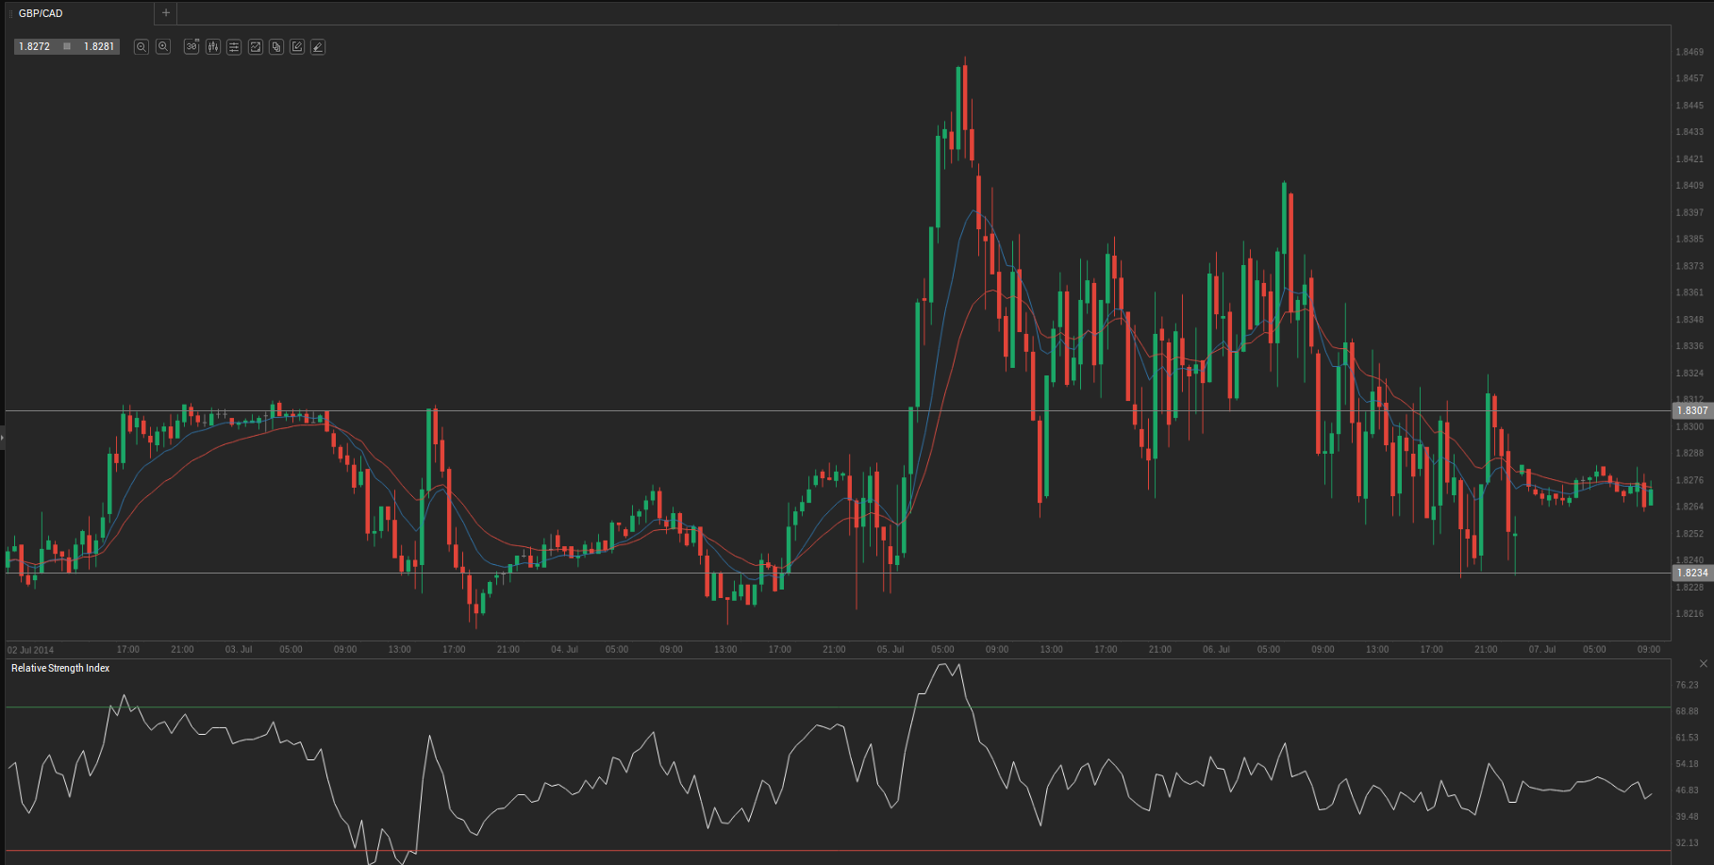
Task: Click the edit drawing tool icon
Action: pyautogui.click(x=297, y=46)
